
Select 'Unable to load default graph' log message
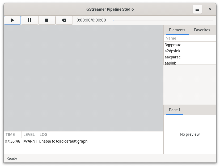point(63,141)
